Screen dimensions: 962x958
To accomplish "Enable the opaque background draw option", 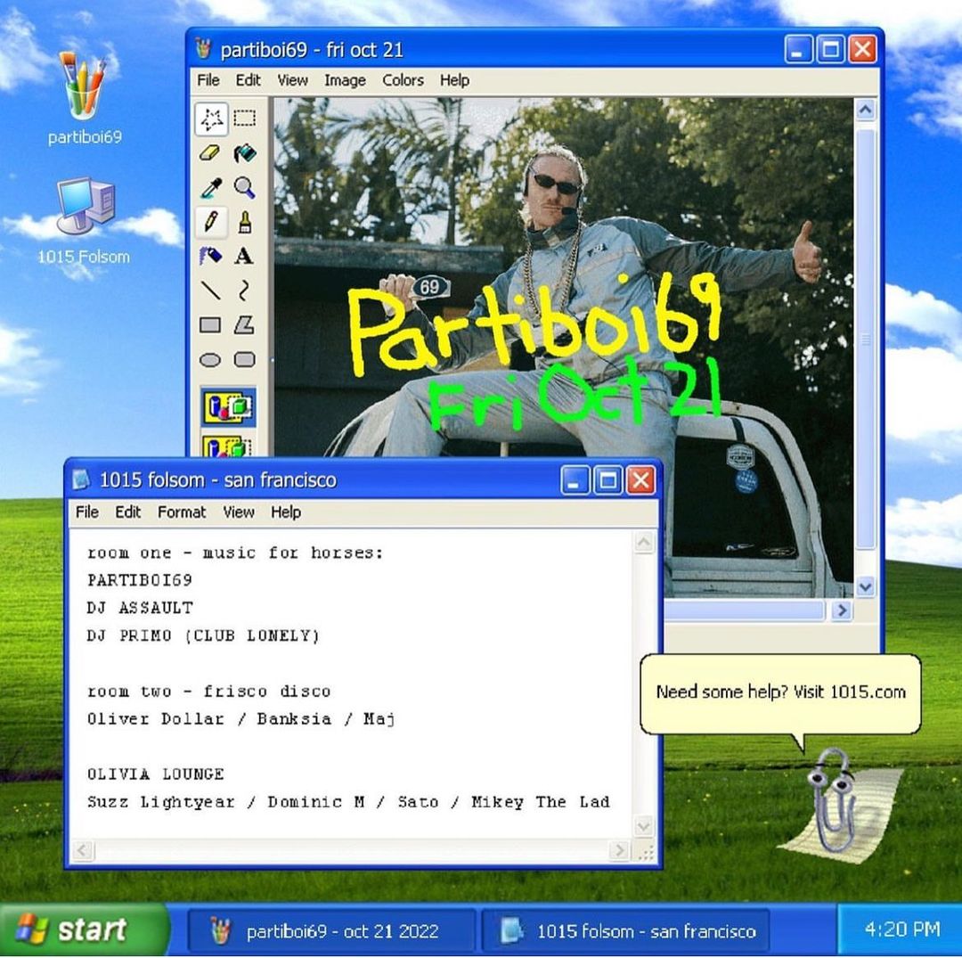I will point(229,407).
